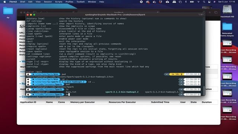Select the Relocated Items folder icon
Screen dimensions: 238x134
227,26
